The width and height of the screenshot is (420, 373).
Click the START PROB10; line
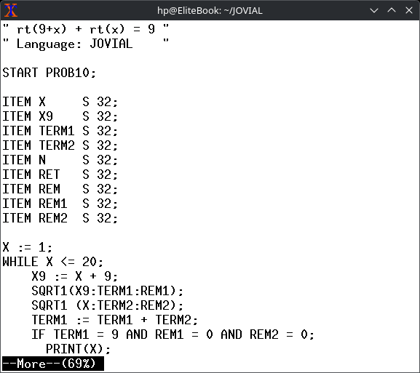point(49,73)
